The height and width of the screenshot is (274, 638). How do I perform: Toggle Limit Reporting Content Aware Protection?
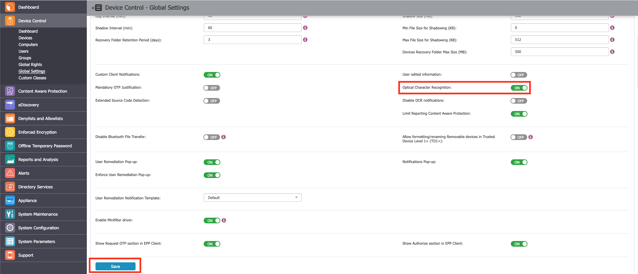pyautogui.click(x=519, y=114)
